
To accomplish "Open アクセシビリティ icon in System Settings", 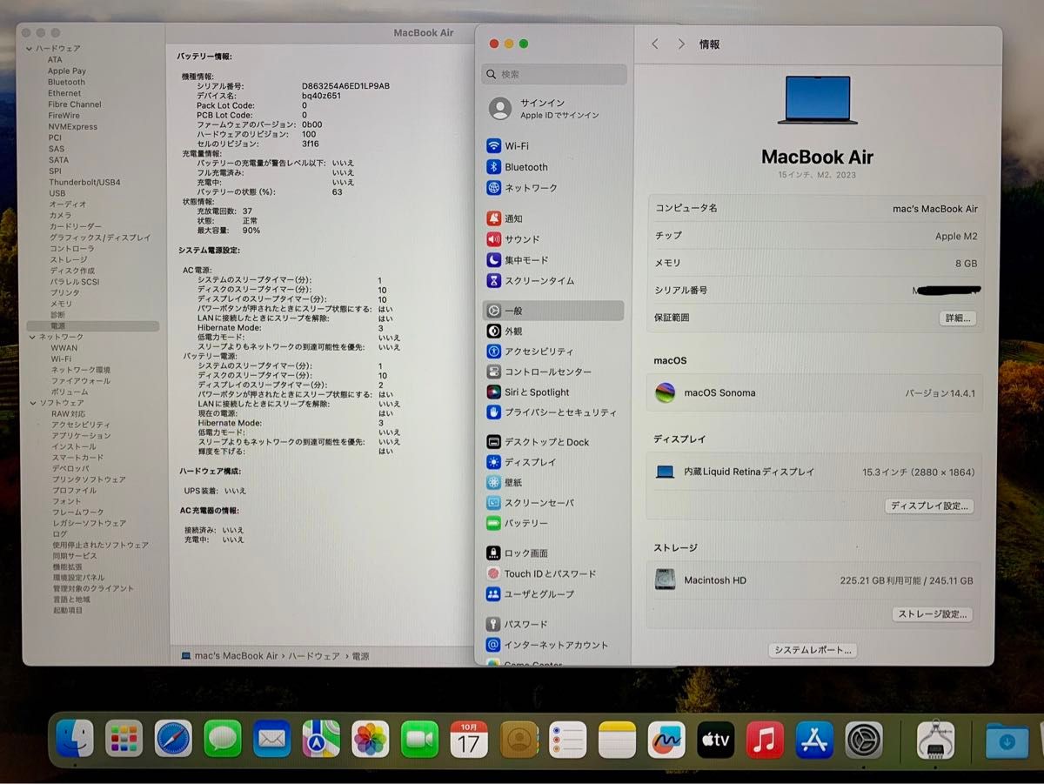I will tap(493, 352).
